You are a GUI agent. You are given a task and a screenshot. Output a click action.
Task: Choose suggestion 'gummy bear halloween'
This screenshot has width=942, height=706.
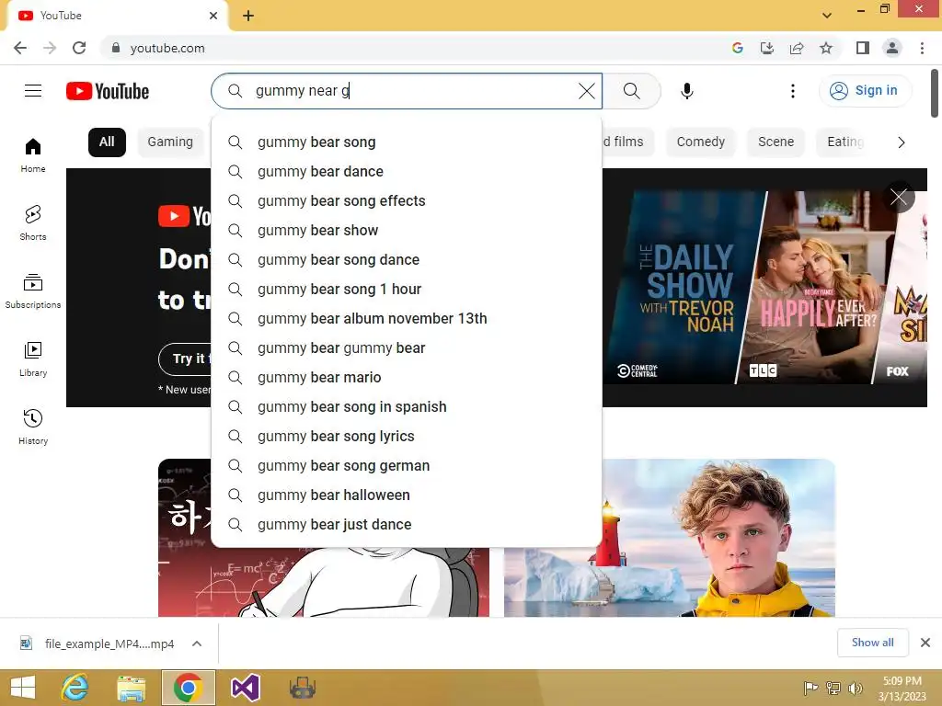click(x=407, y=495)
